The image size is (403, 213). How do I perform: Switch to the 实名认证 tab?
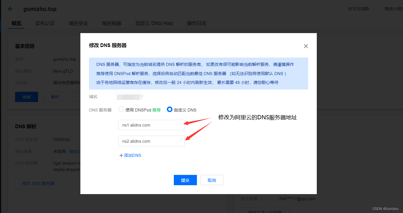click(45, 23)
